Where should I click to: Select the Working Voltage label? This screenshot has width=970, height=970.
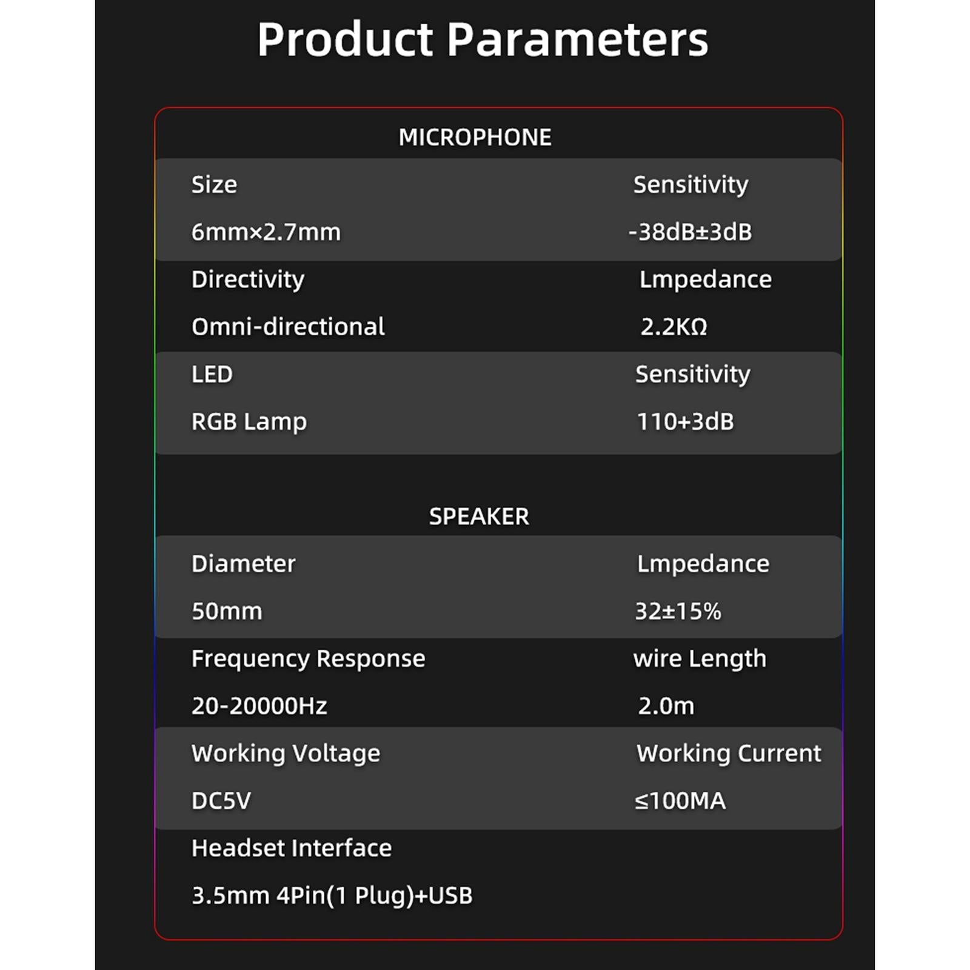coord(286,753)
